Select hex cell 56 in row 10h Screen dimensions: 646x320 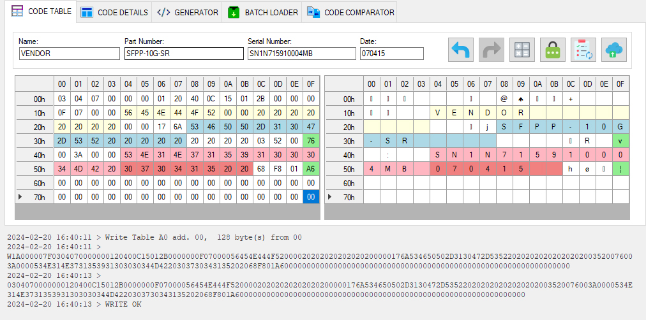(128, 113)
